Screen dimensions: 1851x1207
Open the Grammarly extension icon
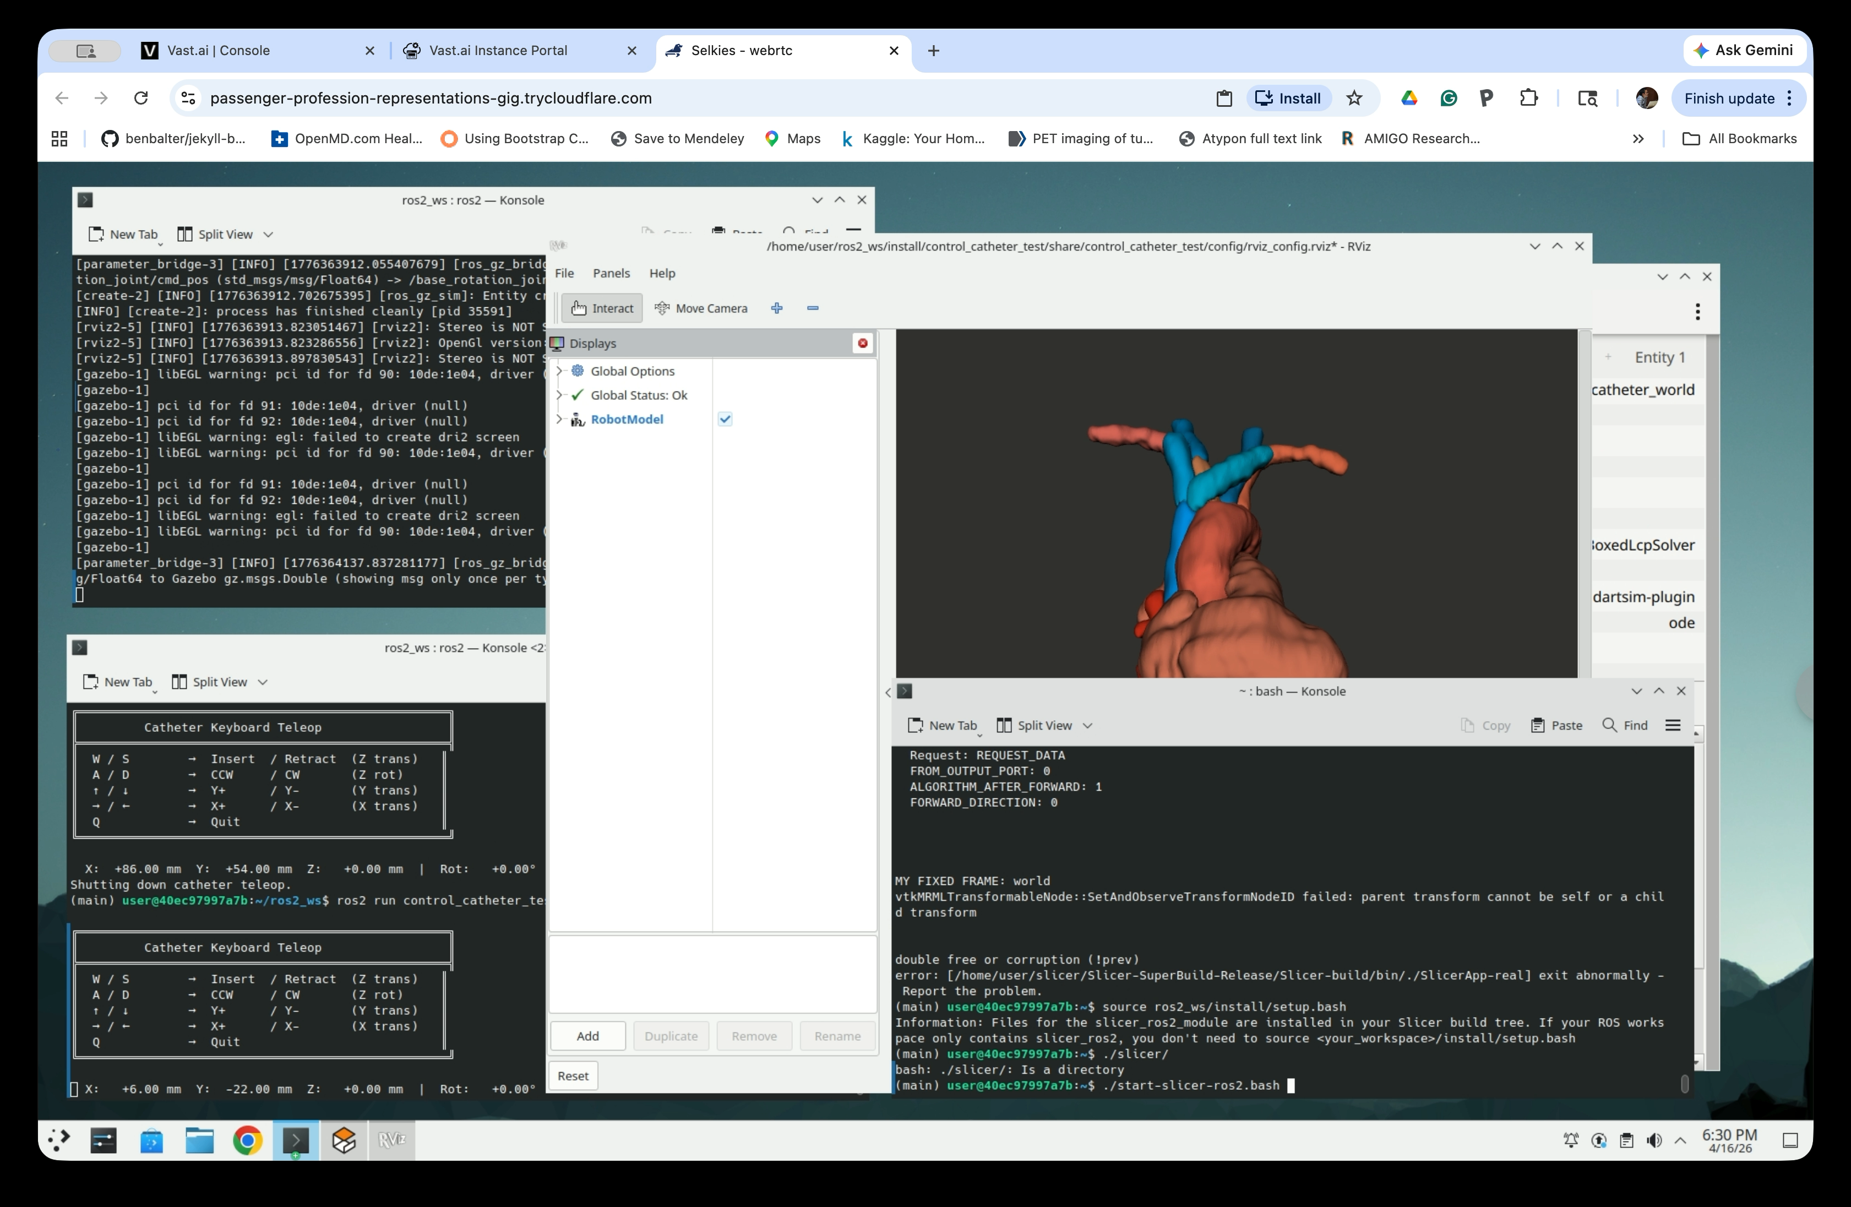1447,98
